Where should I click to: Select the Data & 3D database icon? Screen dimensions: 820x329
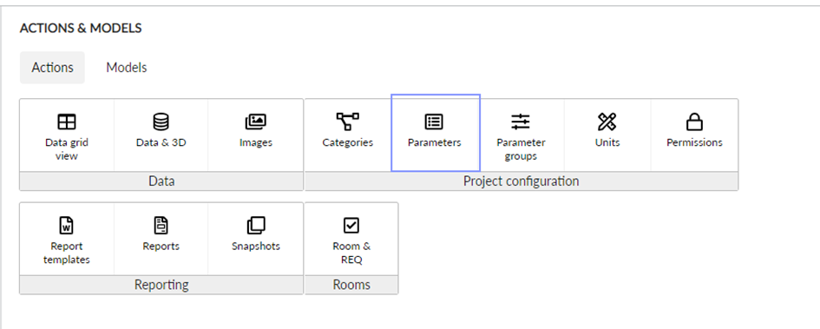coord(161,122)
